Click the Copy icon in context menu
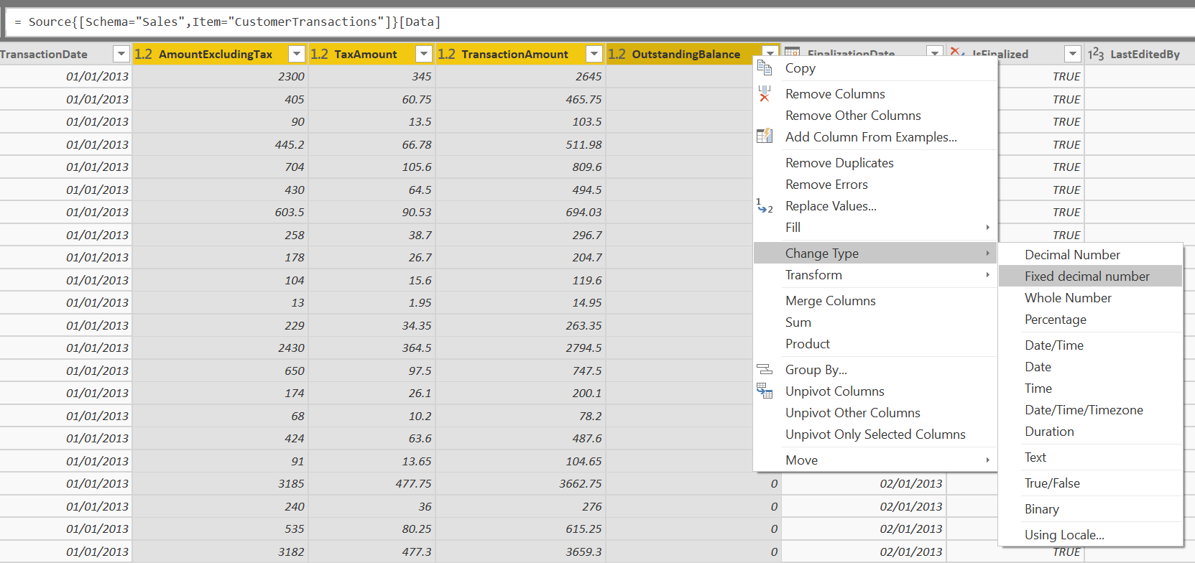The width and height of the screenshot is (1195, 563). click(765, 68)
